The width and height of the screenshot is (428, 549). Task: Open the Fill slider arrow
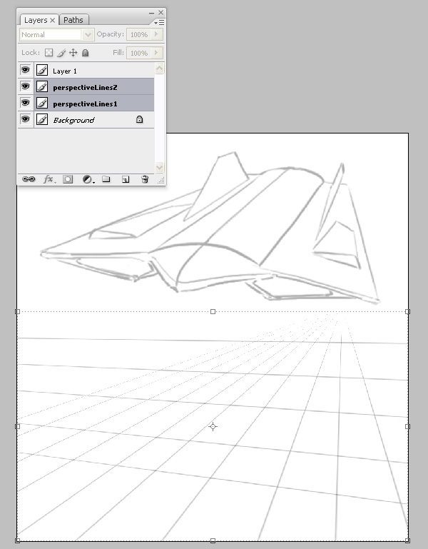[156, 53]
